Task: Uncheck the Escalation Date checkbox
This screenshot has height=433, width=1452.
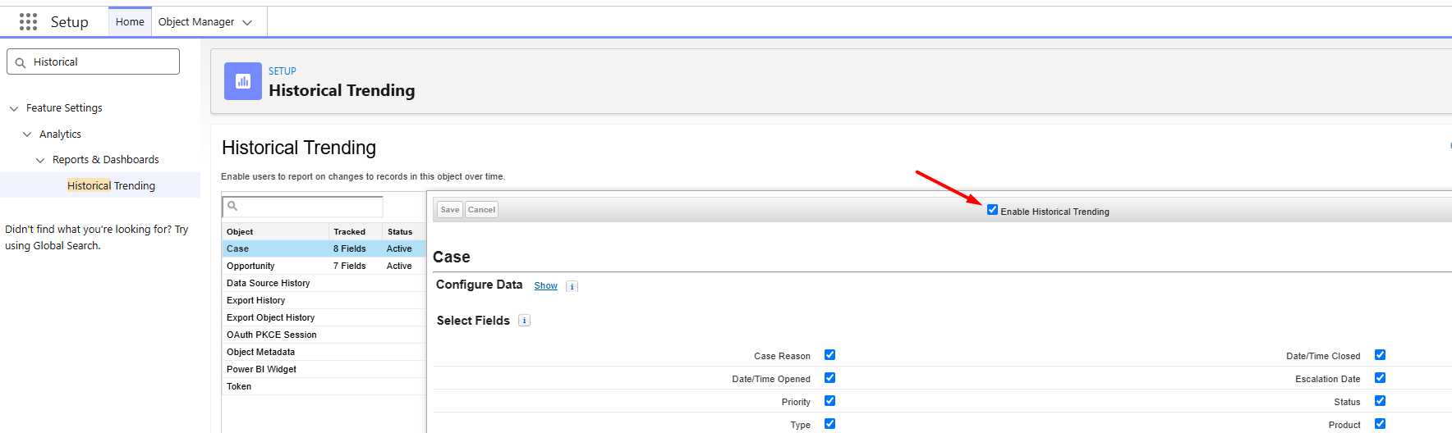Action: [x=1380, y=378]
